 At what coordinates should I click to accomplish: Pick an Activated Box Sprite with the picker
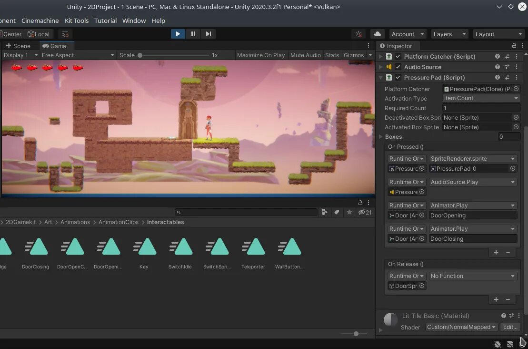tap(516, 127)
